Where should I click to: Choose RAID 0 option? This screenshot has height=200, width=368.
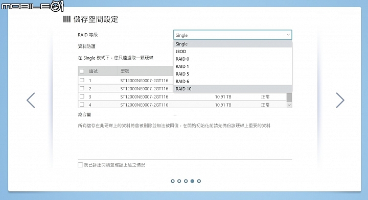(x=233, y=59)
